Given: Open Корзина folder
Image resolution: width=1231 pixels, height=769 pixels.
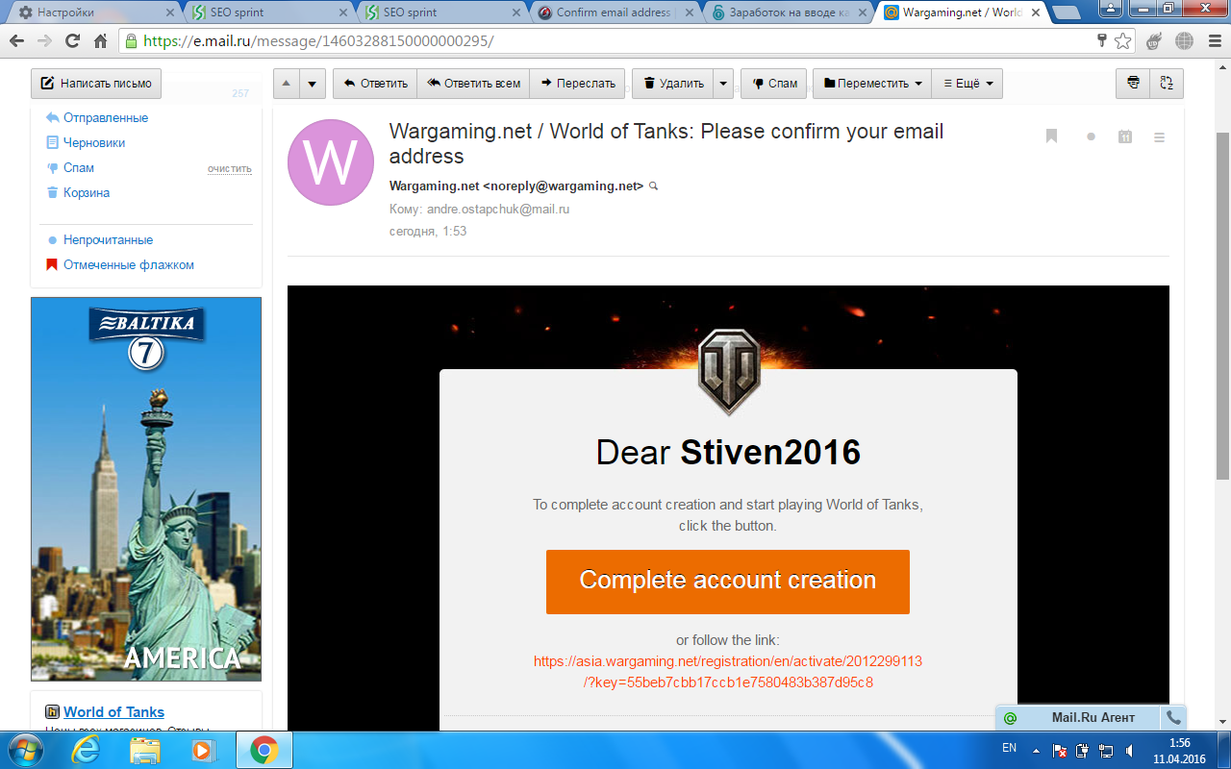Looking at the screenshot, I should 87,192.
